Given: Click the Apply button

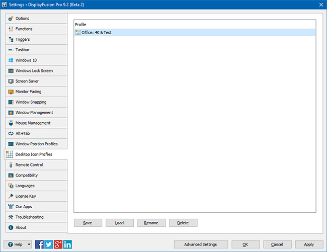Looking at the screenshot, I should click(309, 244).
